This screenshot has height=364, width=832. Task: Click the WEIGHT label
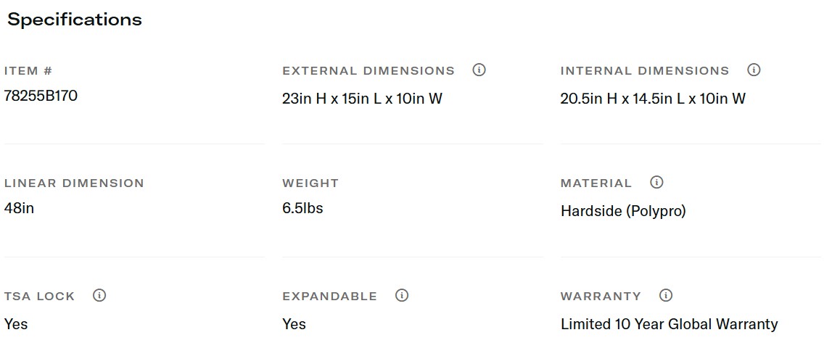point(310,183)
